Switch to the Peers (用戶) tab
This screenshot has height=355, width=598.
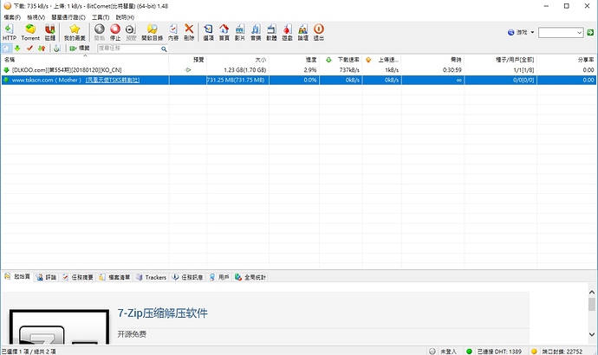(219, 277)
